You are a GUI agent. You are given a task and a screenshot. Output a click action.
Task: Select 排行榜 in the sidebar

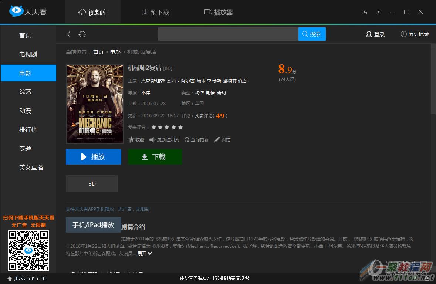[x=28, y=130]
